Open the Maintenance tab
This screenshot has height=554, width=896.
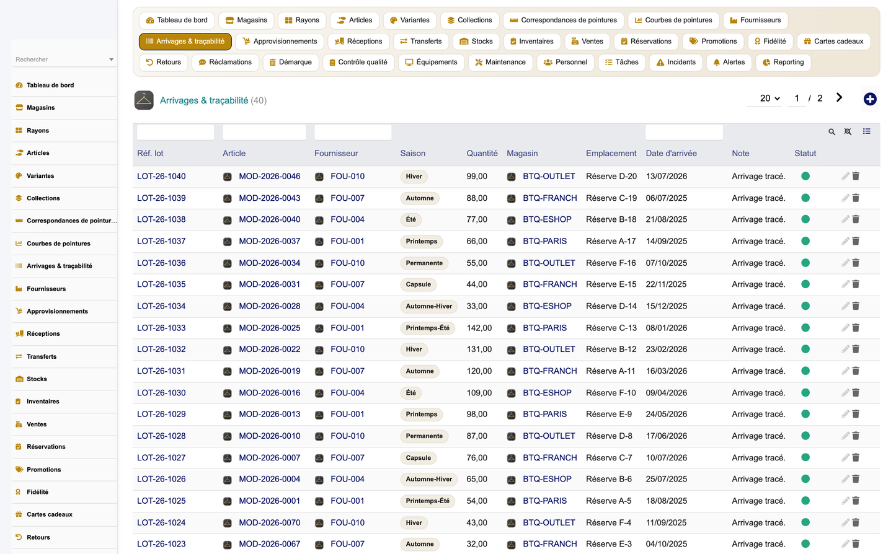(500, 62)
